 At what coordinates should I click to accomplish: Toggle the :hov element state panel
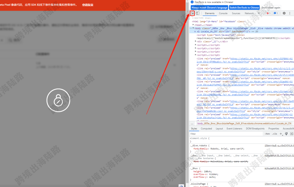click(267, 134)
